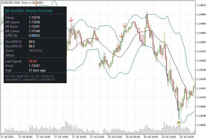
Task: Click the 1.14000 price axis label
Action: [x=201, y=125]
